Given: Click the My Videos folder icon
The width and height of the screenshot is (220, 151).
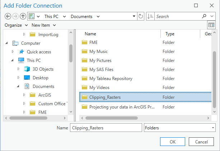Looking at the screenshot, I should (x=84, y=87).
